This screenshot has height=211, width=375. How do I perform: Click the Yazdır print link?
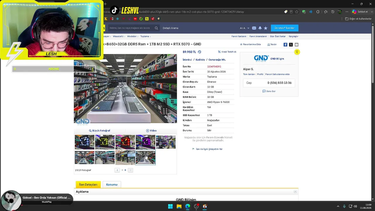coord(272,45)
